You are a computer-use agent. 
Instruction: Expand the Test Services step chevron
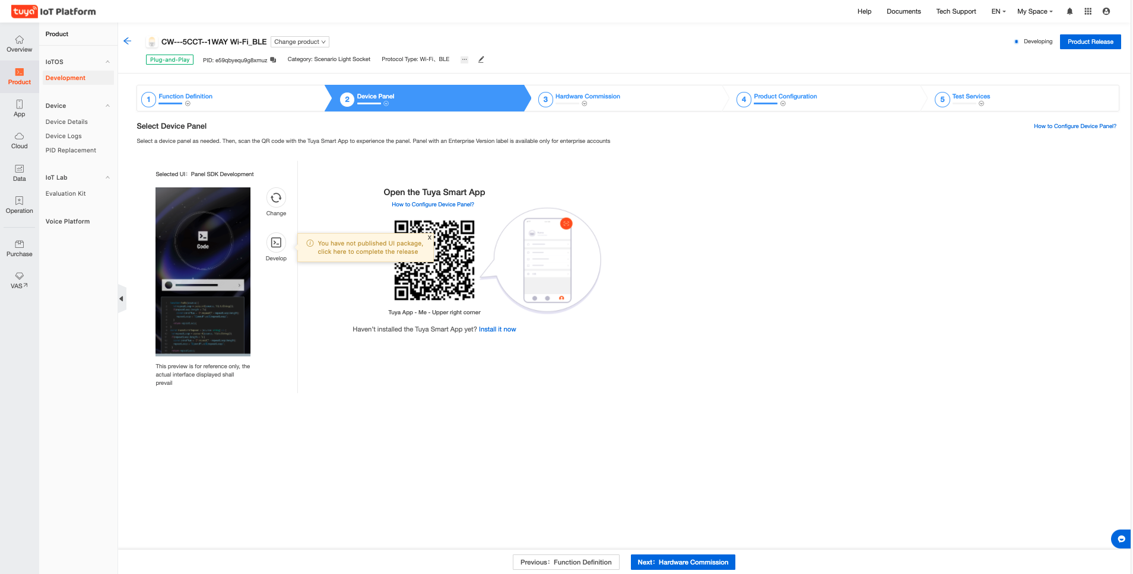[982, 104]
